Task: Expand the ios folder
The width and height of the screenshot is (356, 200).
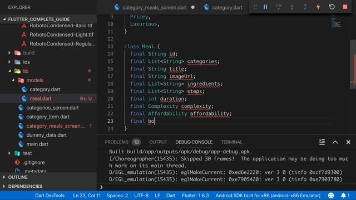Action: click(9, 62)
